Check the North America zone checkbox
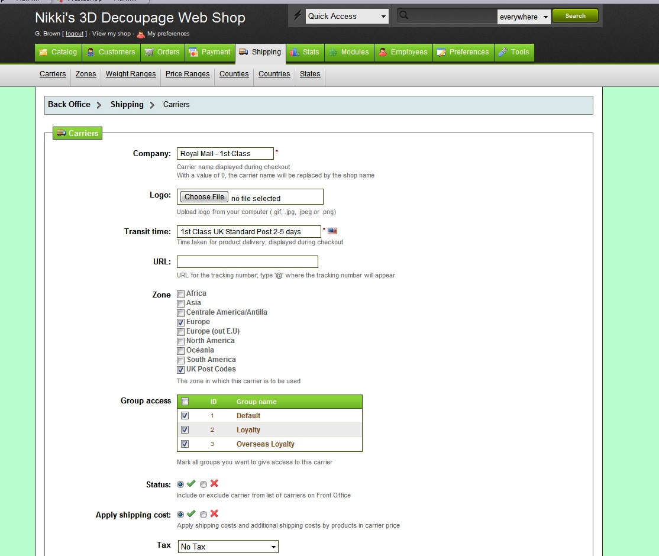 point(180,341)
